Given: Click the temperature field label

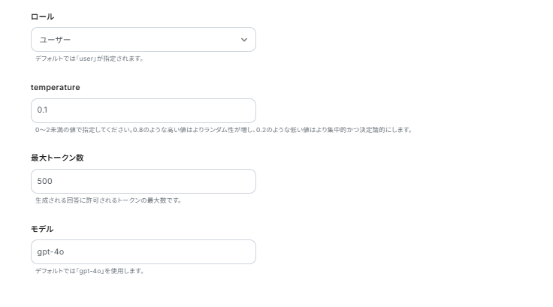Looking at the screenshot, I should tap(55, 87).
